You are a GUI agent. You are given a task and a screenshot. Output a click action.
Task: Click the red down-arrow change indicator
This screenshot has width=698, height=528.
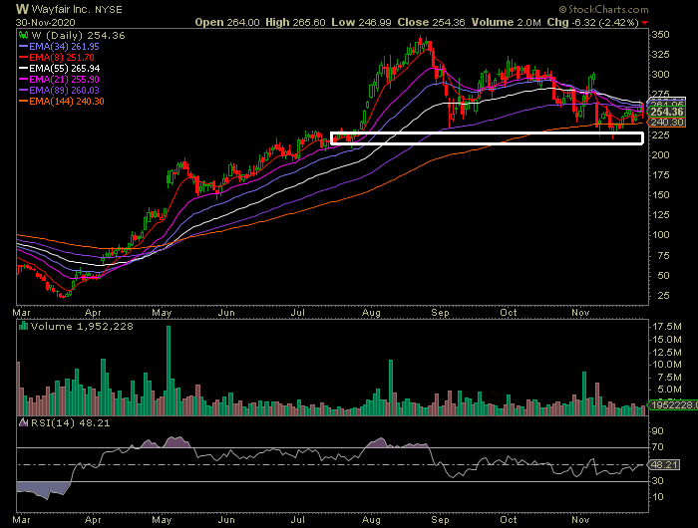pos(645,23)
